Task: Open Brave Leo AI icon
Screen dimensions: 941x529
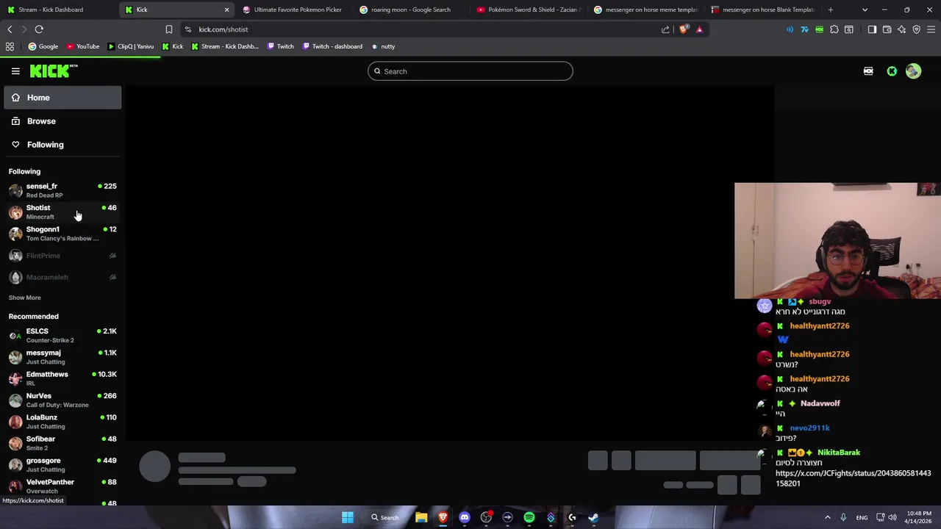Action: point(902,29)
